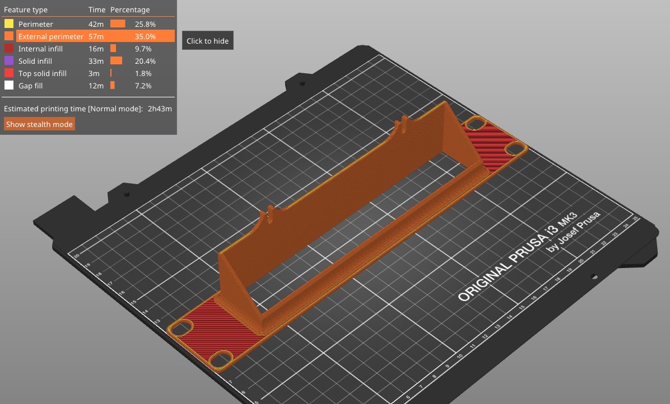
Task: Click the Solid infill 20.4% bar
Action: (x=116, y=61)
